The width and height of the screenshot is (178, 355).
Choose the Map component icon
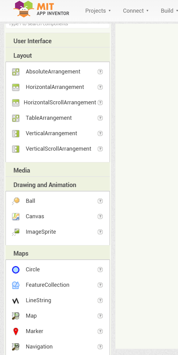point(16,316)
